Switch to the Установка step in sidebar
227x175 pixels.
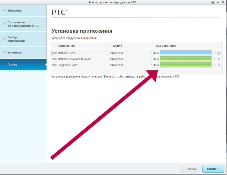tap(15, 52)
